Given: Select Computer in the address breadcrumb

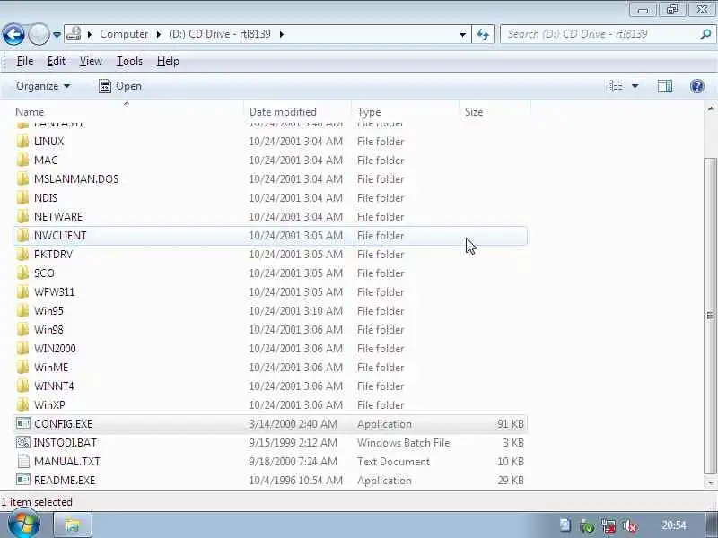Looking at the screenshot, I should 124,34.
